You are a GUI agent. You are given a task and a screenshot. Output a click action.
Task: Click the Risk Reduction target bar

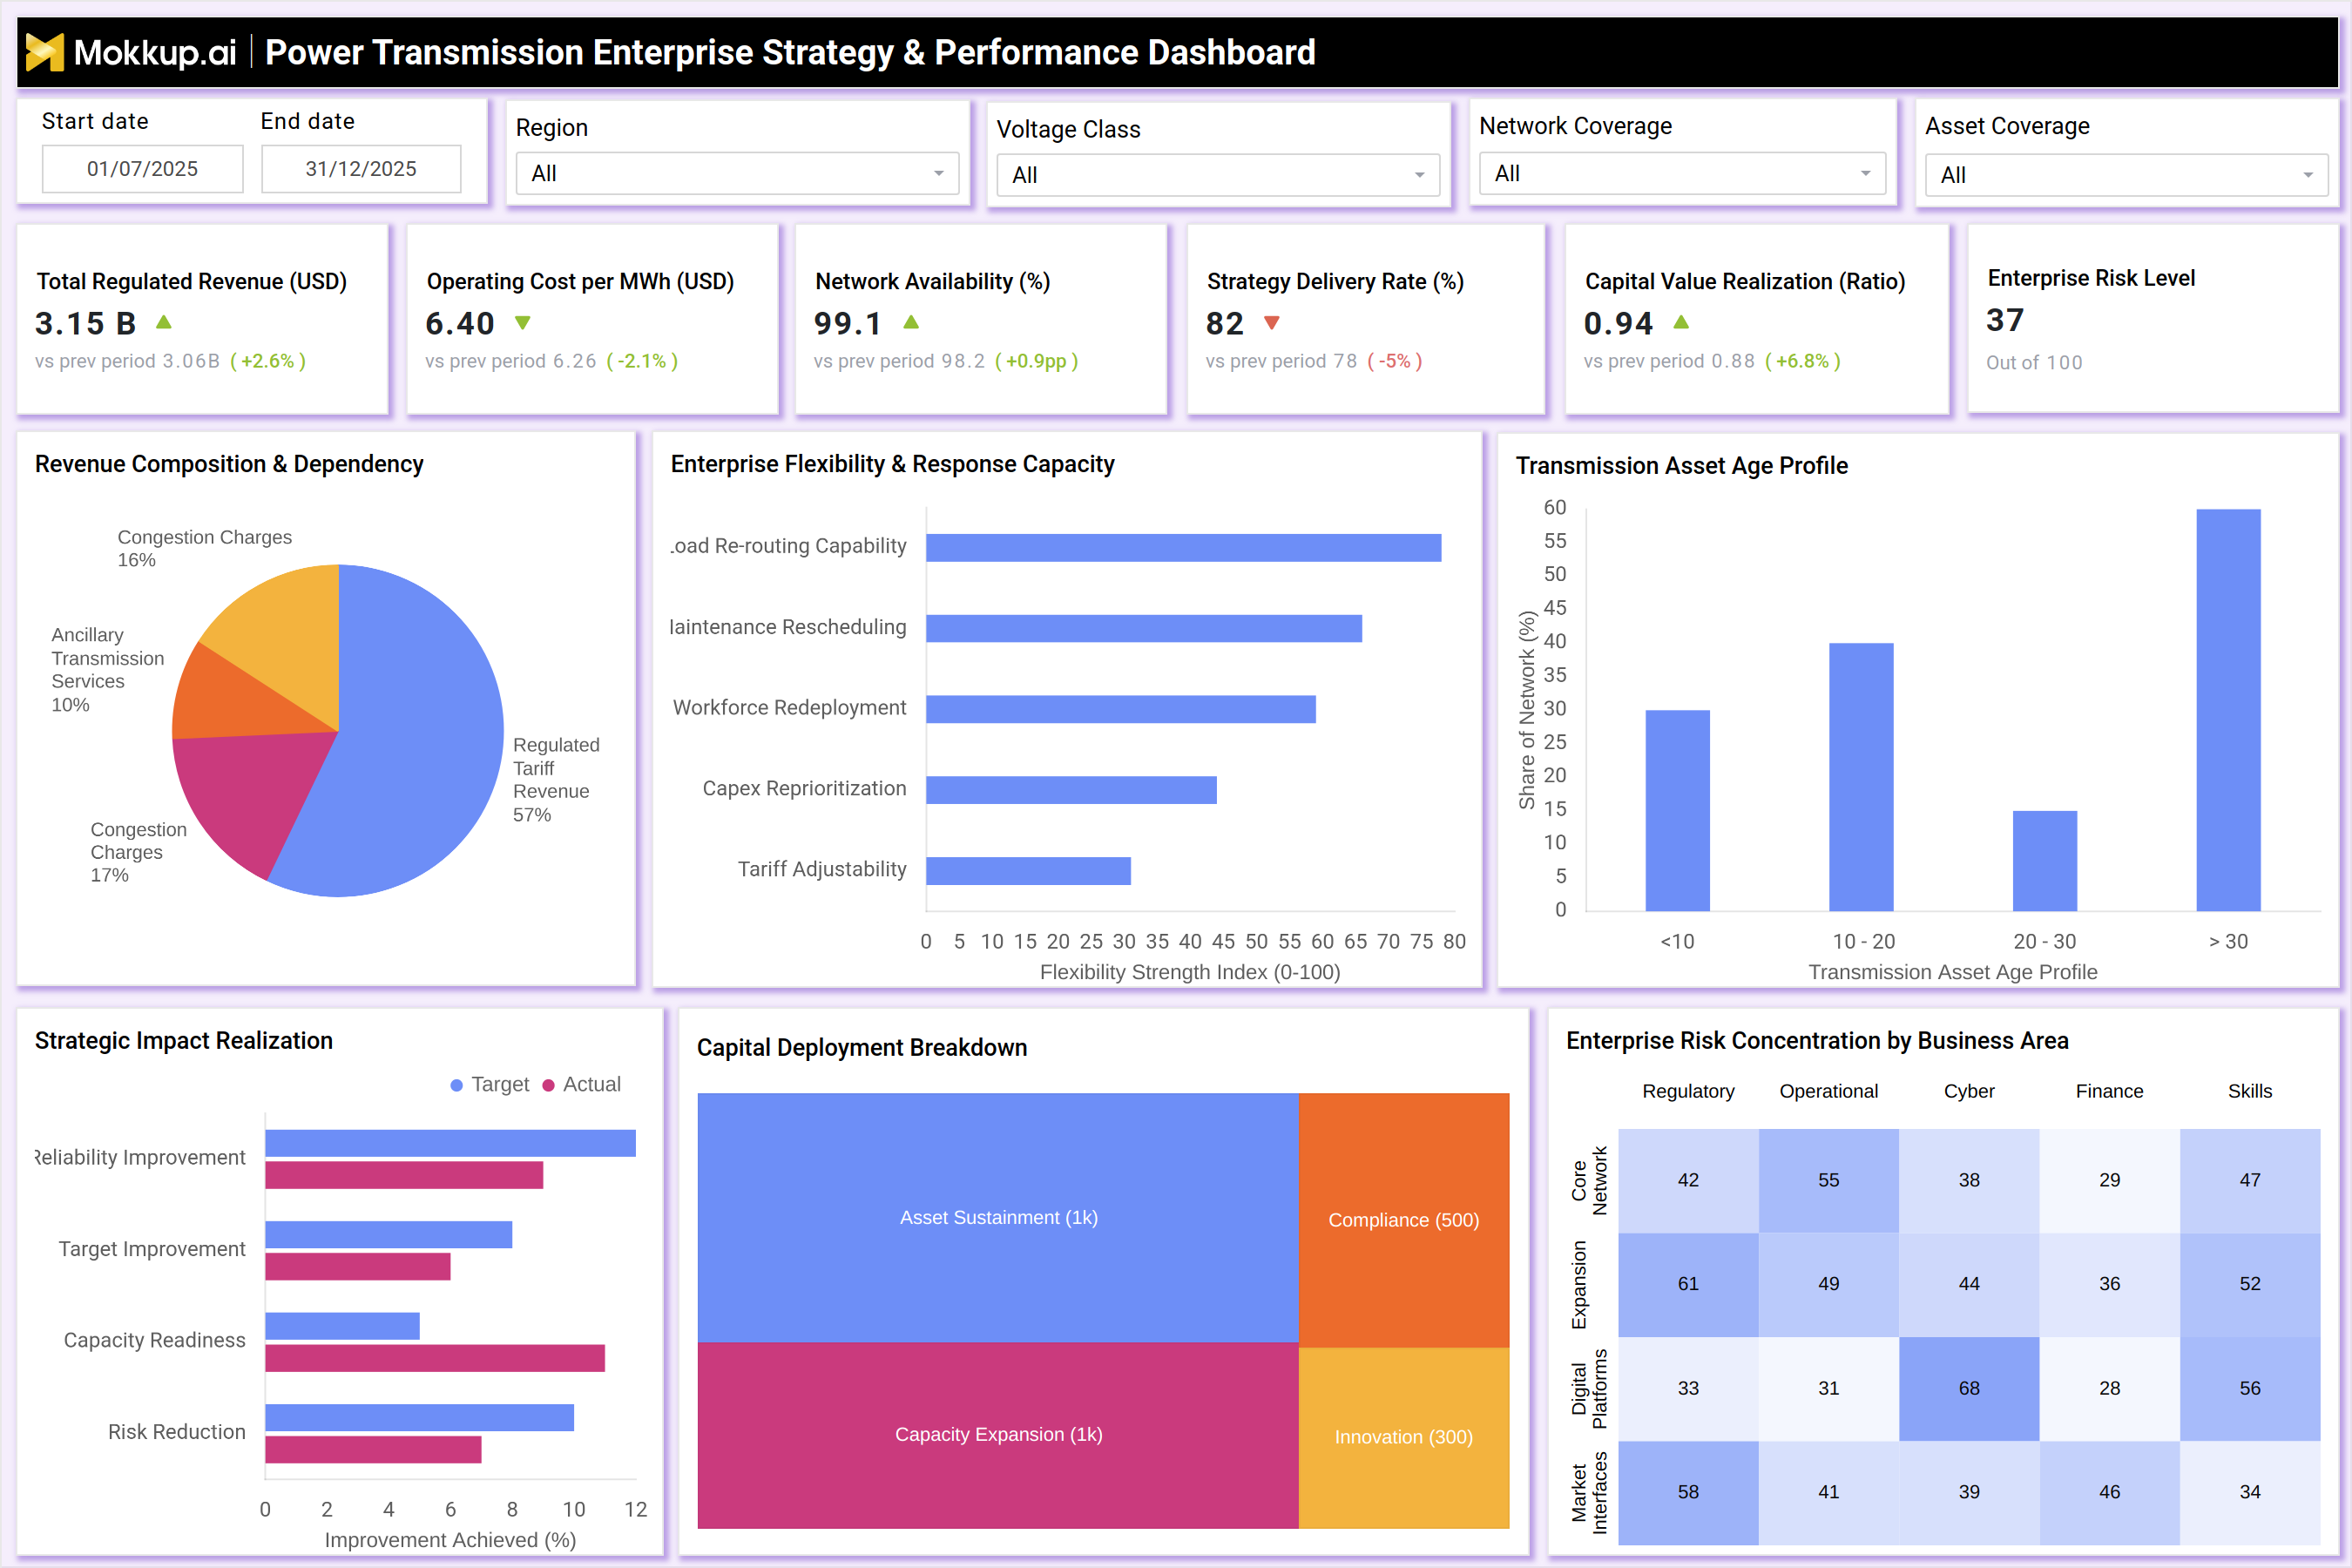point(420,1418)
